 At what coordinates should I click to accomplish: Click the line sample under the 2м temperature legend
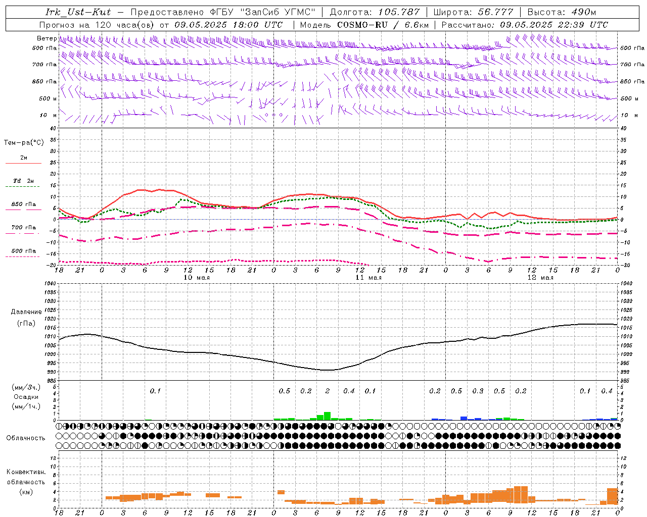(23, 164)
